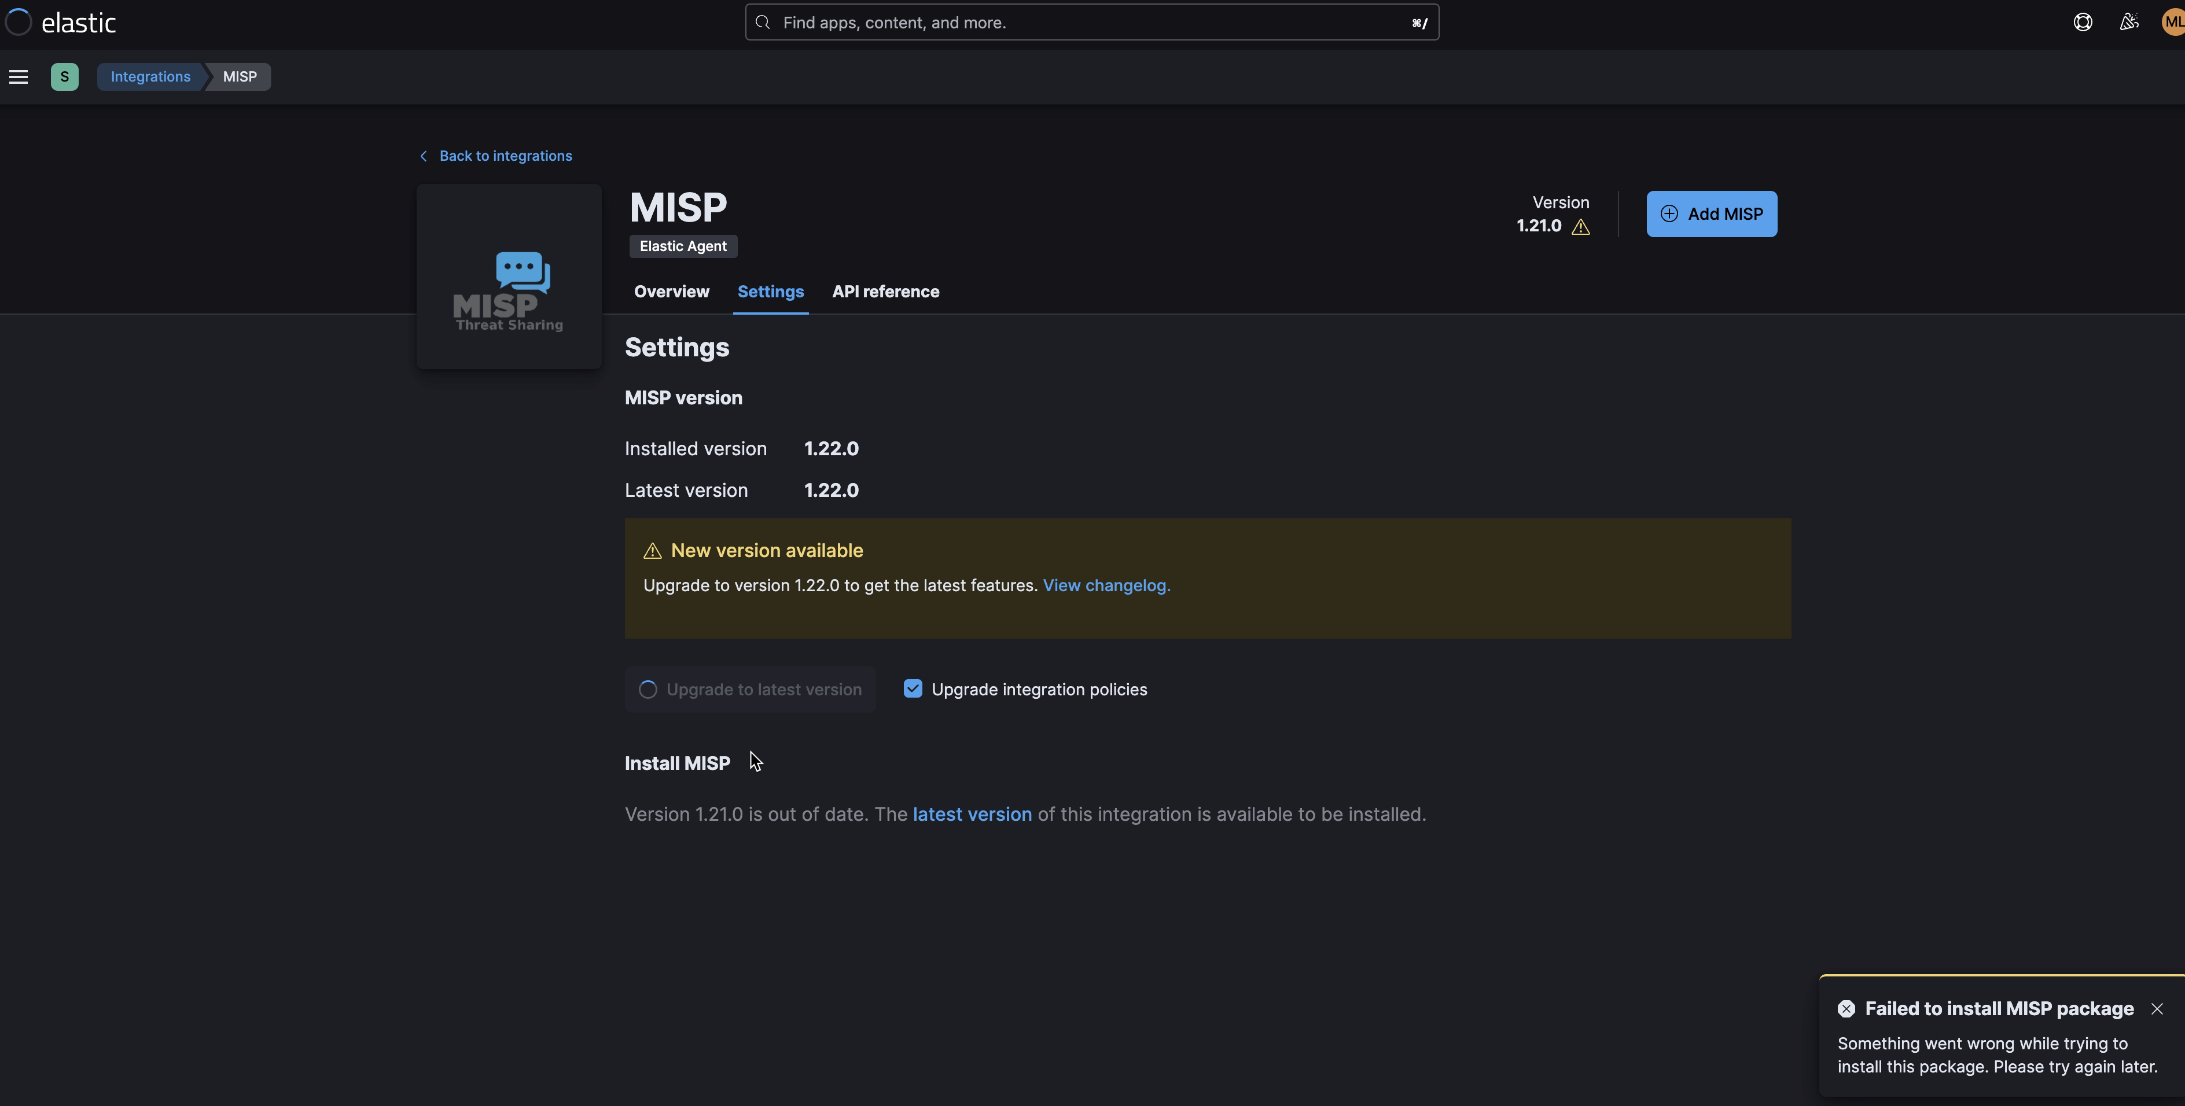This screenshot has height=1106, width=2185.
Task: Click the green S space icon
Action: [64, 76]
